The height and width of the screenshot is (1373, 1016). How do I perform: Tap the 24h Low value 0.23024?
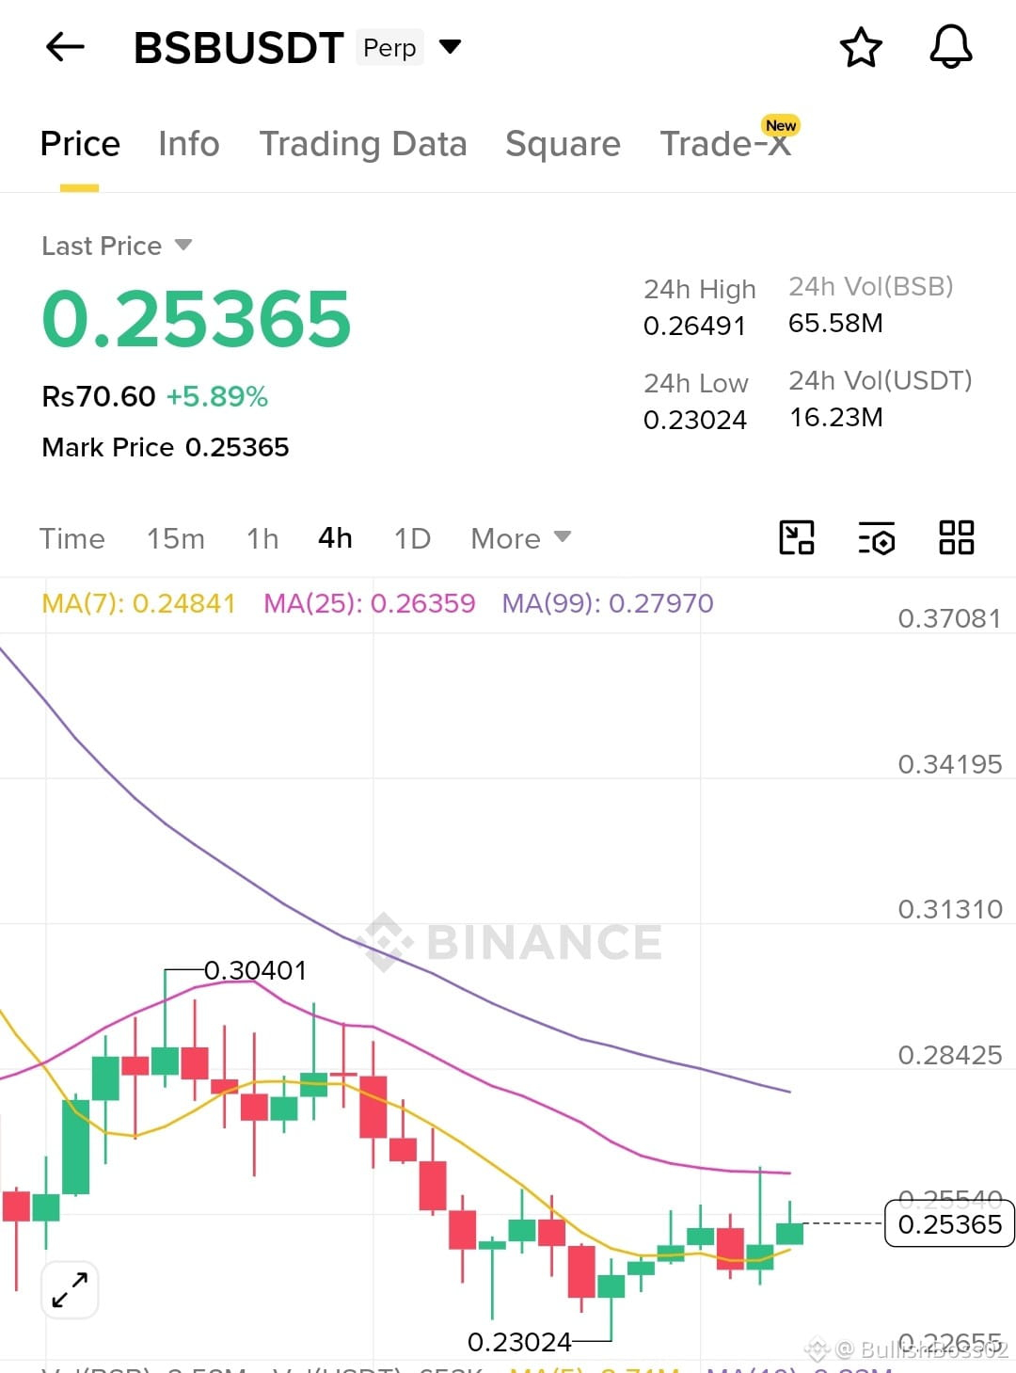695,420
